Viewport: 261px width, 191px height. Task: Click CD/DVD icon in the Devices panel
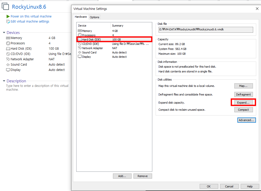8,54
